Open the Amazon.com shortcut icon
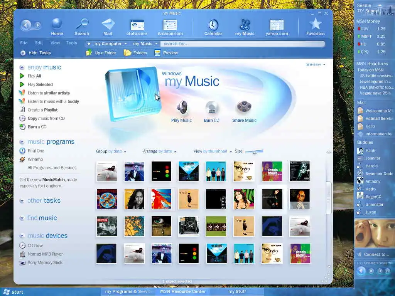This screenshot has height=296, width=395. pos(170,25)
